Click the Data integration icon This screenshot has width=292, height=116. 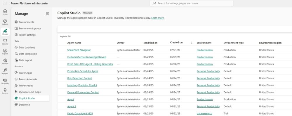16,54
